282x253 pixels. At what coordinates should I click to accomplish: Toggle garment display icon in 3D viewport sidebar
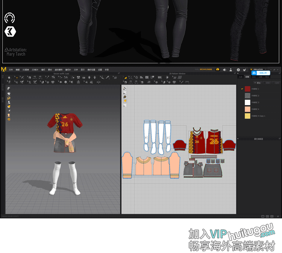coord(9,94)
